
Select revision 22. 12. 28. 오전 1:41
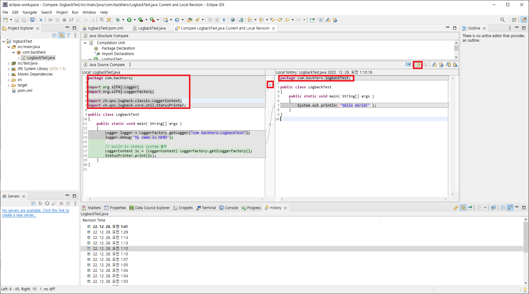click(x=110, y=227)
